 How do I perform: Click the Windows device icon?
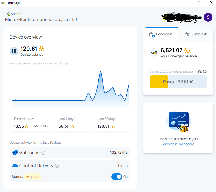pyautogui.click(x=14, y=51)
